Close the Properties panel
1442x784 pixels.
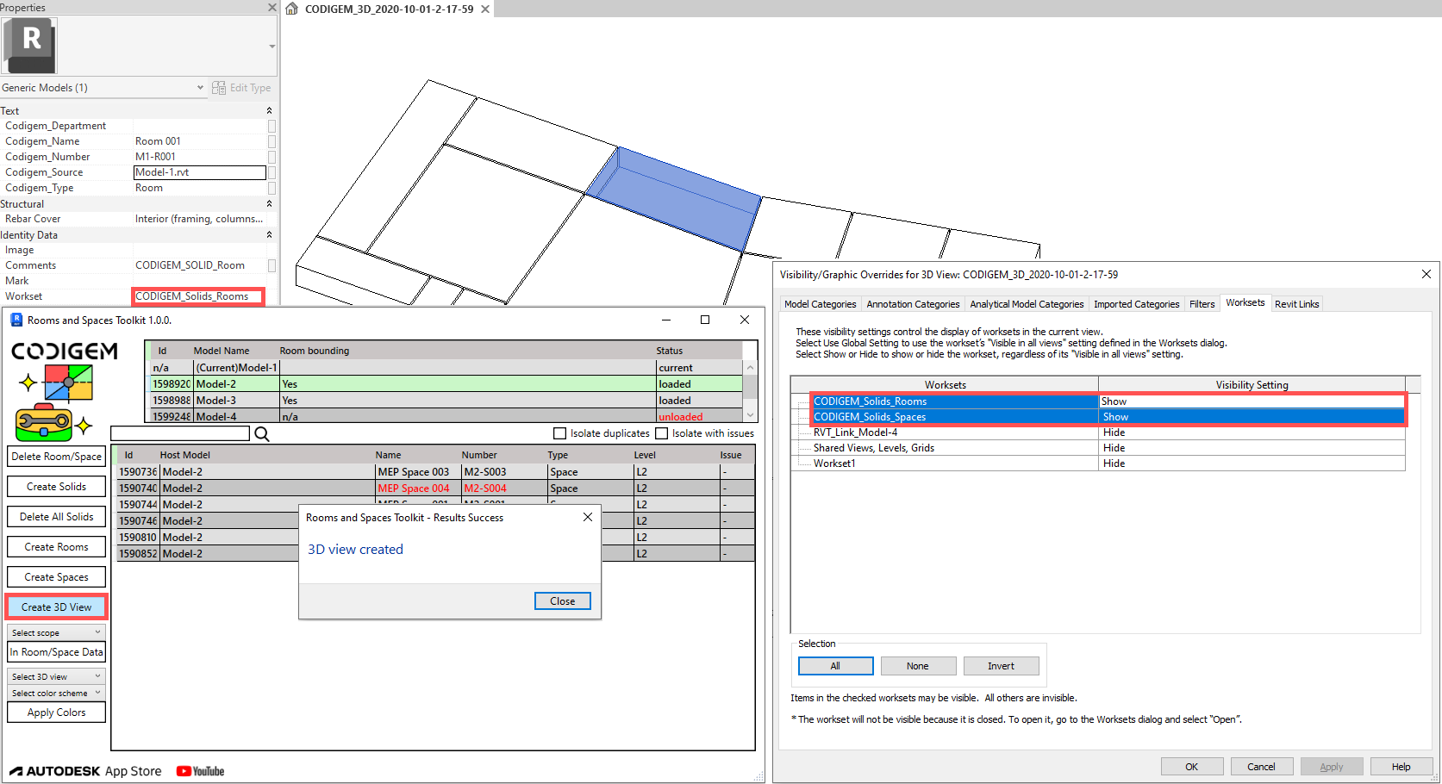(x=272, y=8)
